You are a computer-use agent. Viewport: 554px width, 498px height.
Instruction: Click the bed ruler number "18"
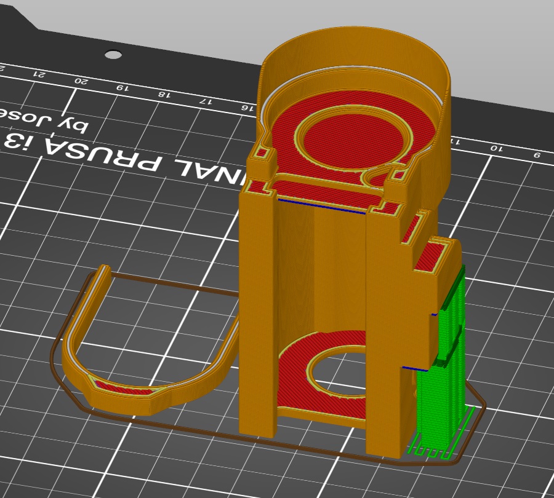point(164,94)
